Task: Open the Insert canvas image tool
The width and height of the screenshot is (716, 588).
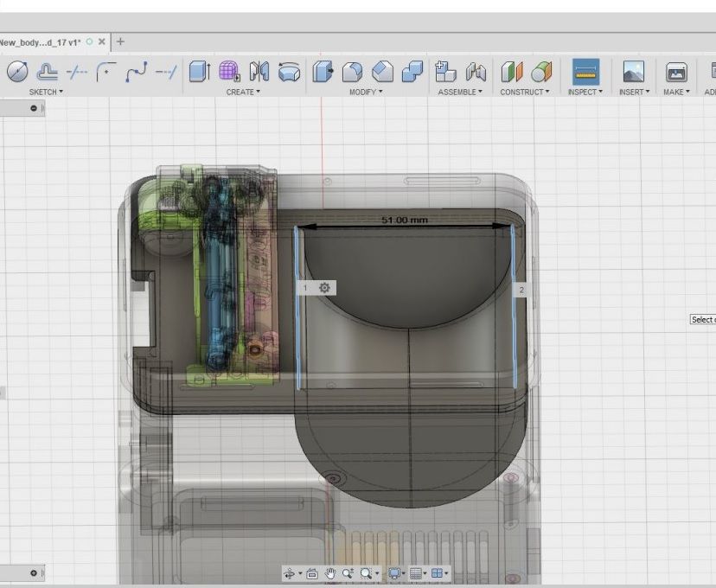Action: [x=634, y=73]
